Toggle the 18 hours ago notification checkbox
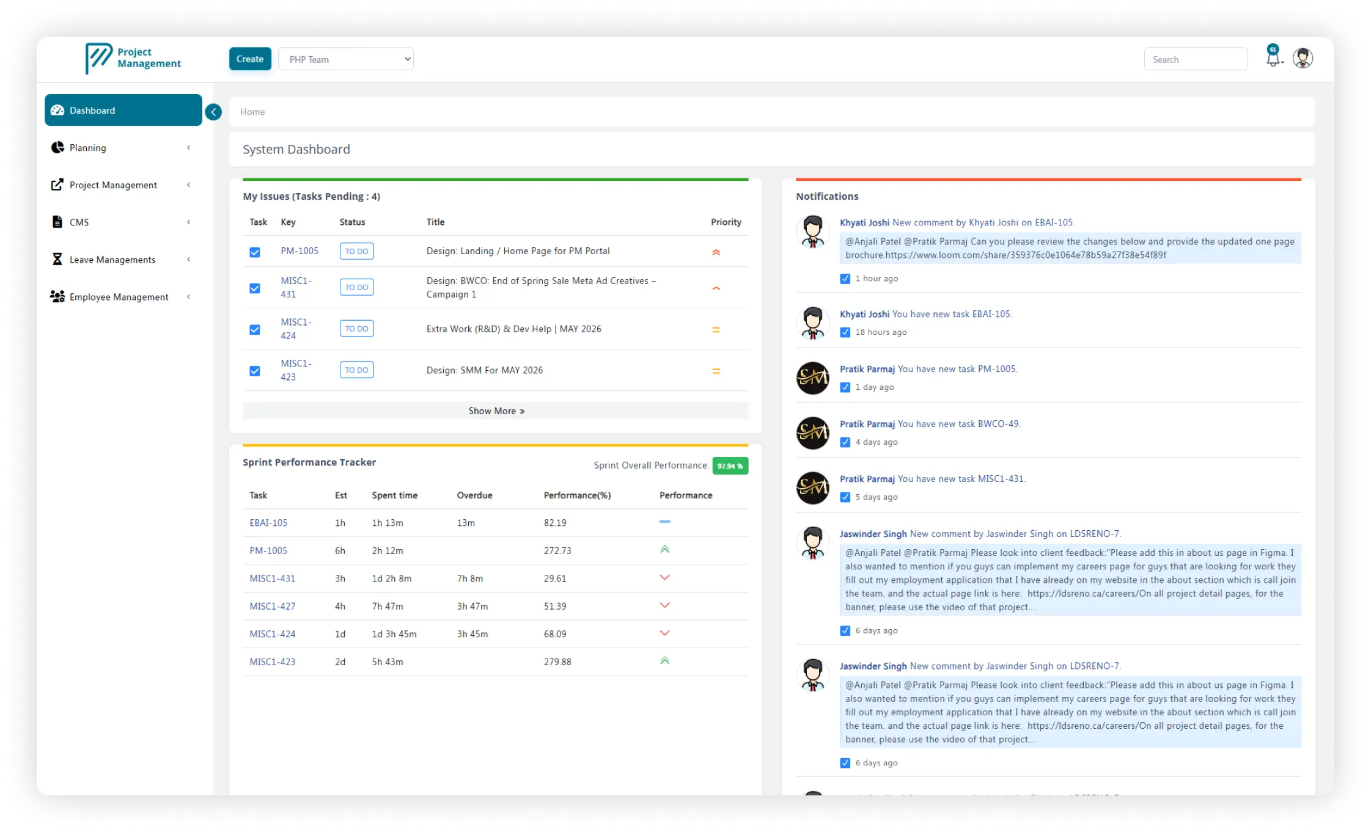 pos(845,332)
